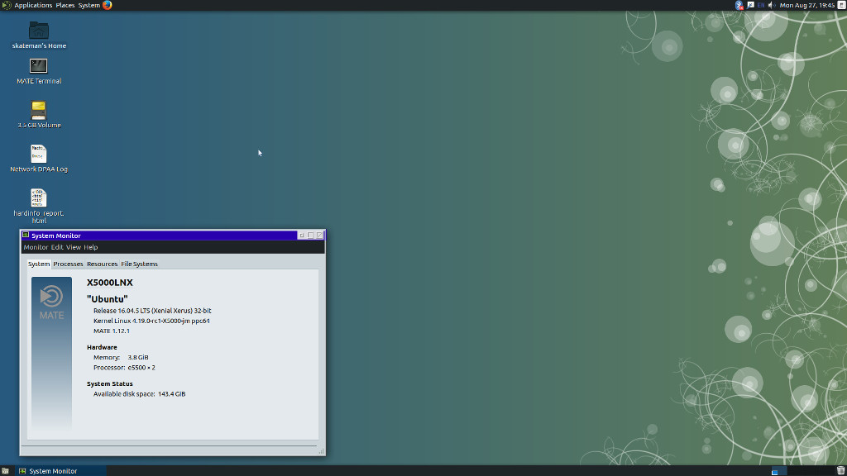
Task: Click the Release 16.04.5 LTS line
Action: [152, 311]
